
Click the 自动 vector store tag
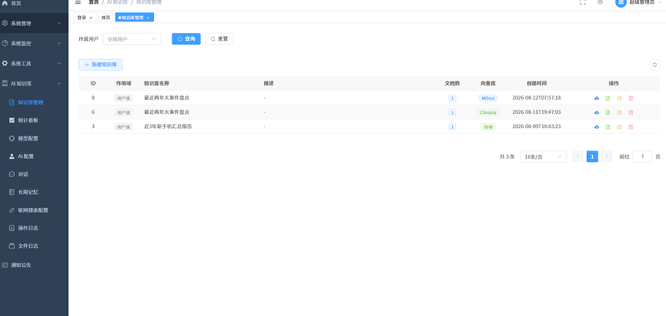tap(488, 127)
